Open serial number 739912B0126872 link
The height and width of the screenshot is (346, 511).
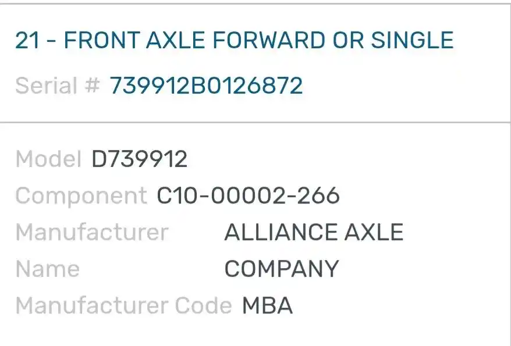[x=206, y=86]
